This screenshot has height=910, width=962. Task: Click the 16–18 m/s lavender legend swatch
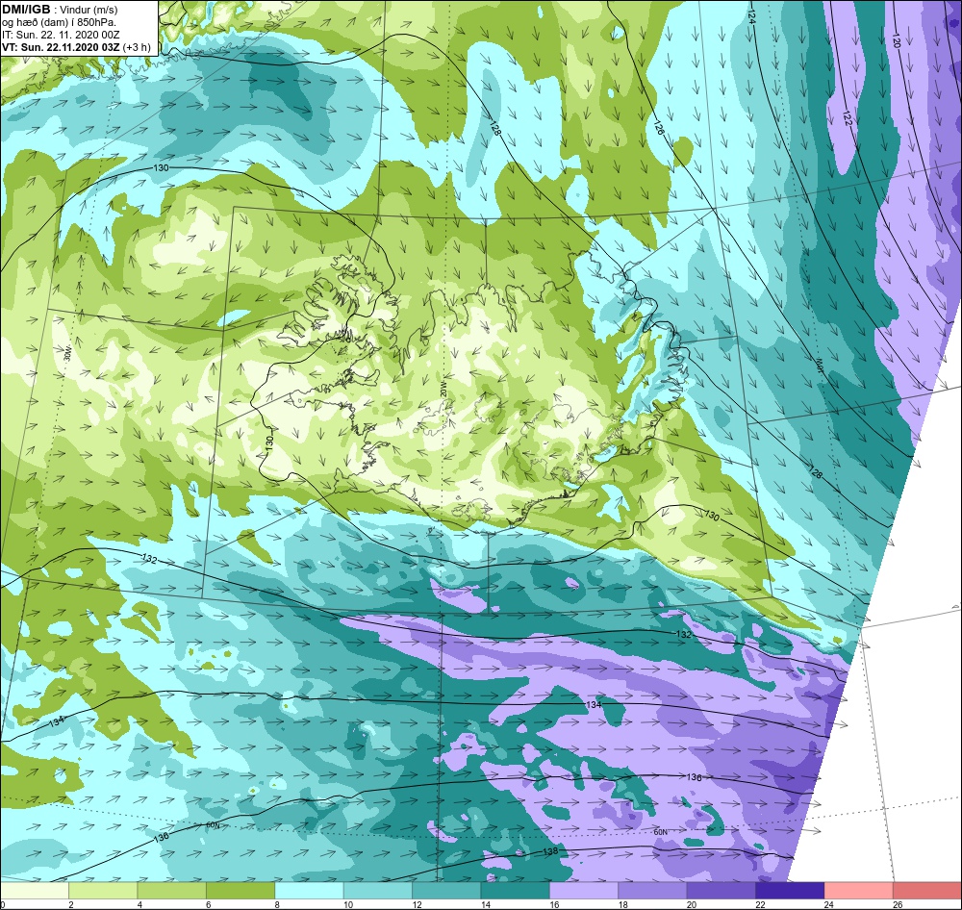click(584, 890)
